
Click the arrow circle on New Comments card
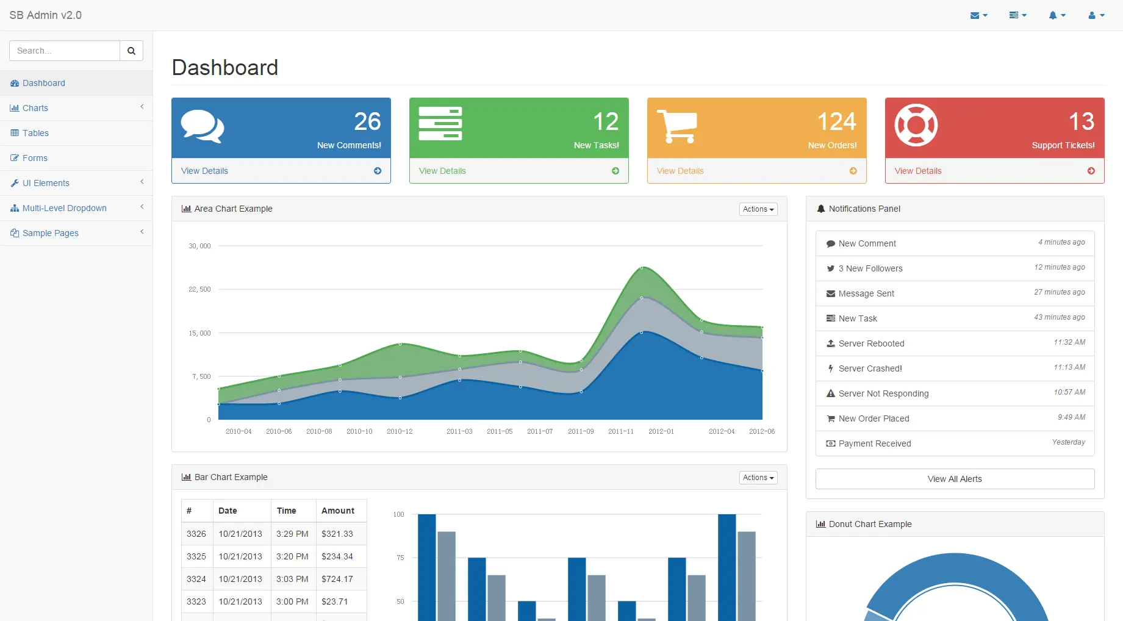[378, 171]
